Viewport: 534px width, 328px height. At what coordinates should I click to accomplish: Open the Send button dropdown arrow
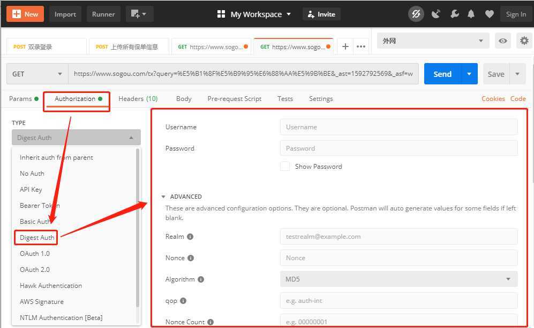tap(469, 74)
